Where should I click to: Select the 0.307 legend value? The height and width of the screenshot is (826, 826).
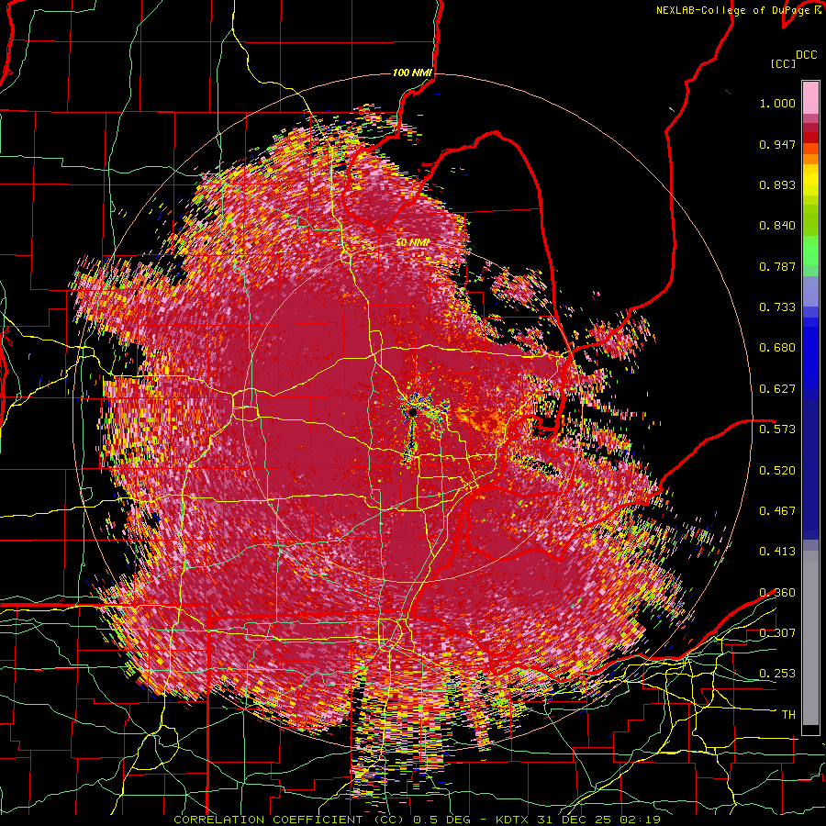(777, 633)
